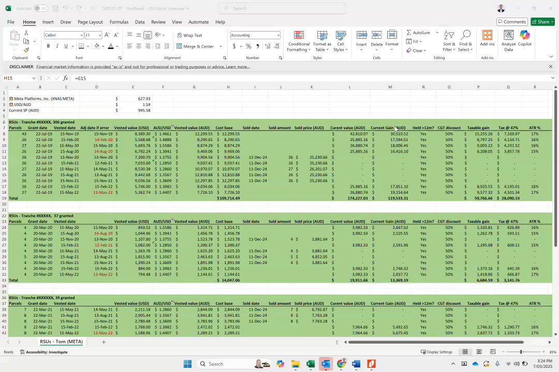
Task: Open Word from the Windows taskbar
Action: point(356,364)
